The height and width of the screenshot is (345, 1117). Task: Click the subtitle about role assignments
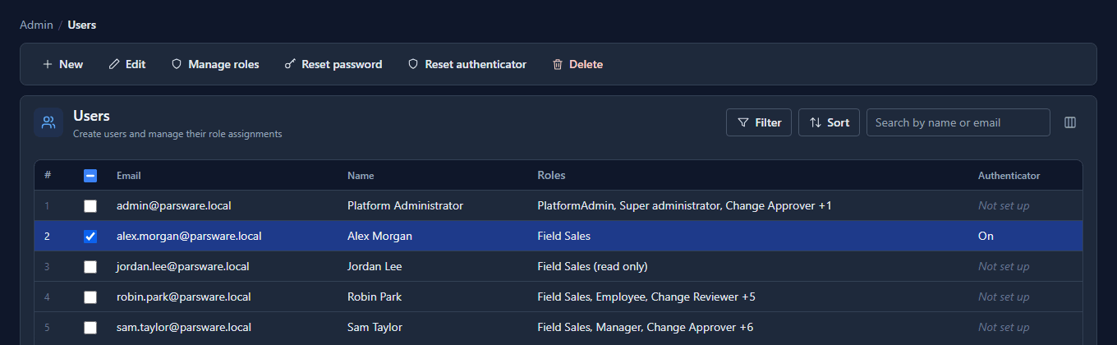click(x=177, y=133)
